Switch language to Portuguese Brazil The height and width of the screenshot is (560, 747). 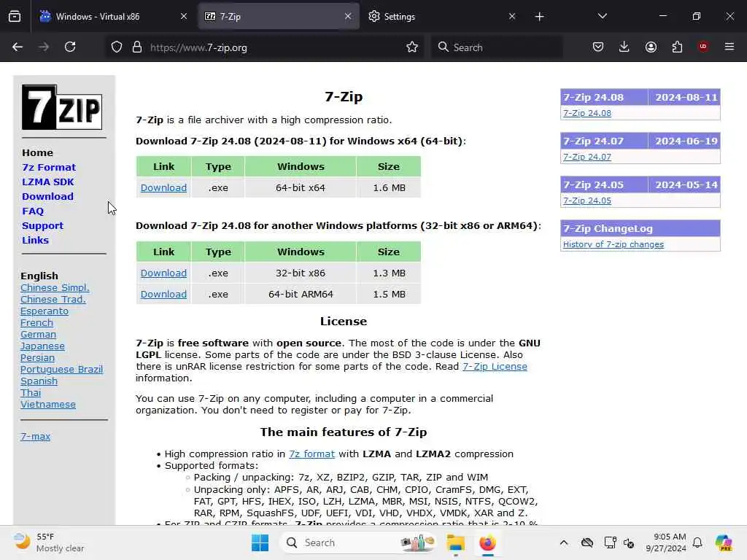tap(61, 370)
